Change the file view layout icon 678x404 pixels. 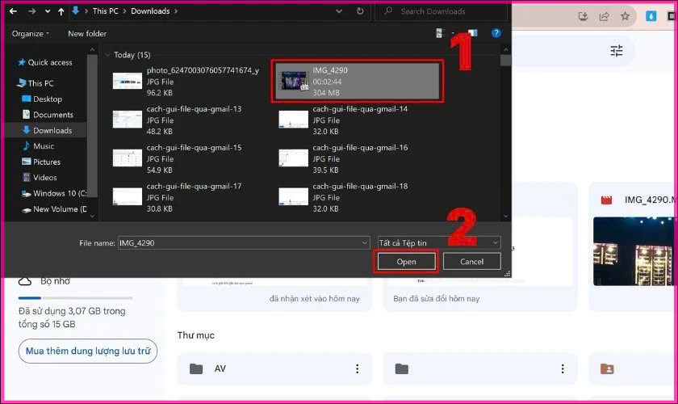tap(440, 33)
